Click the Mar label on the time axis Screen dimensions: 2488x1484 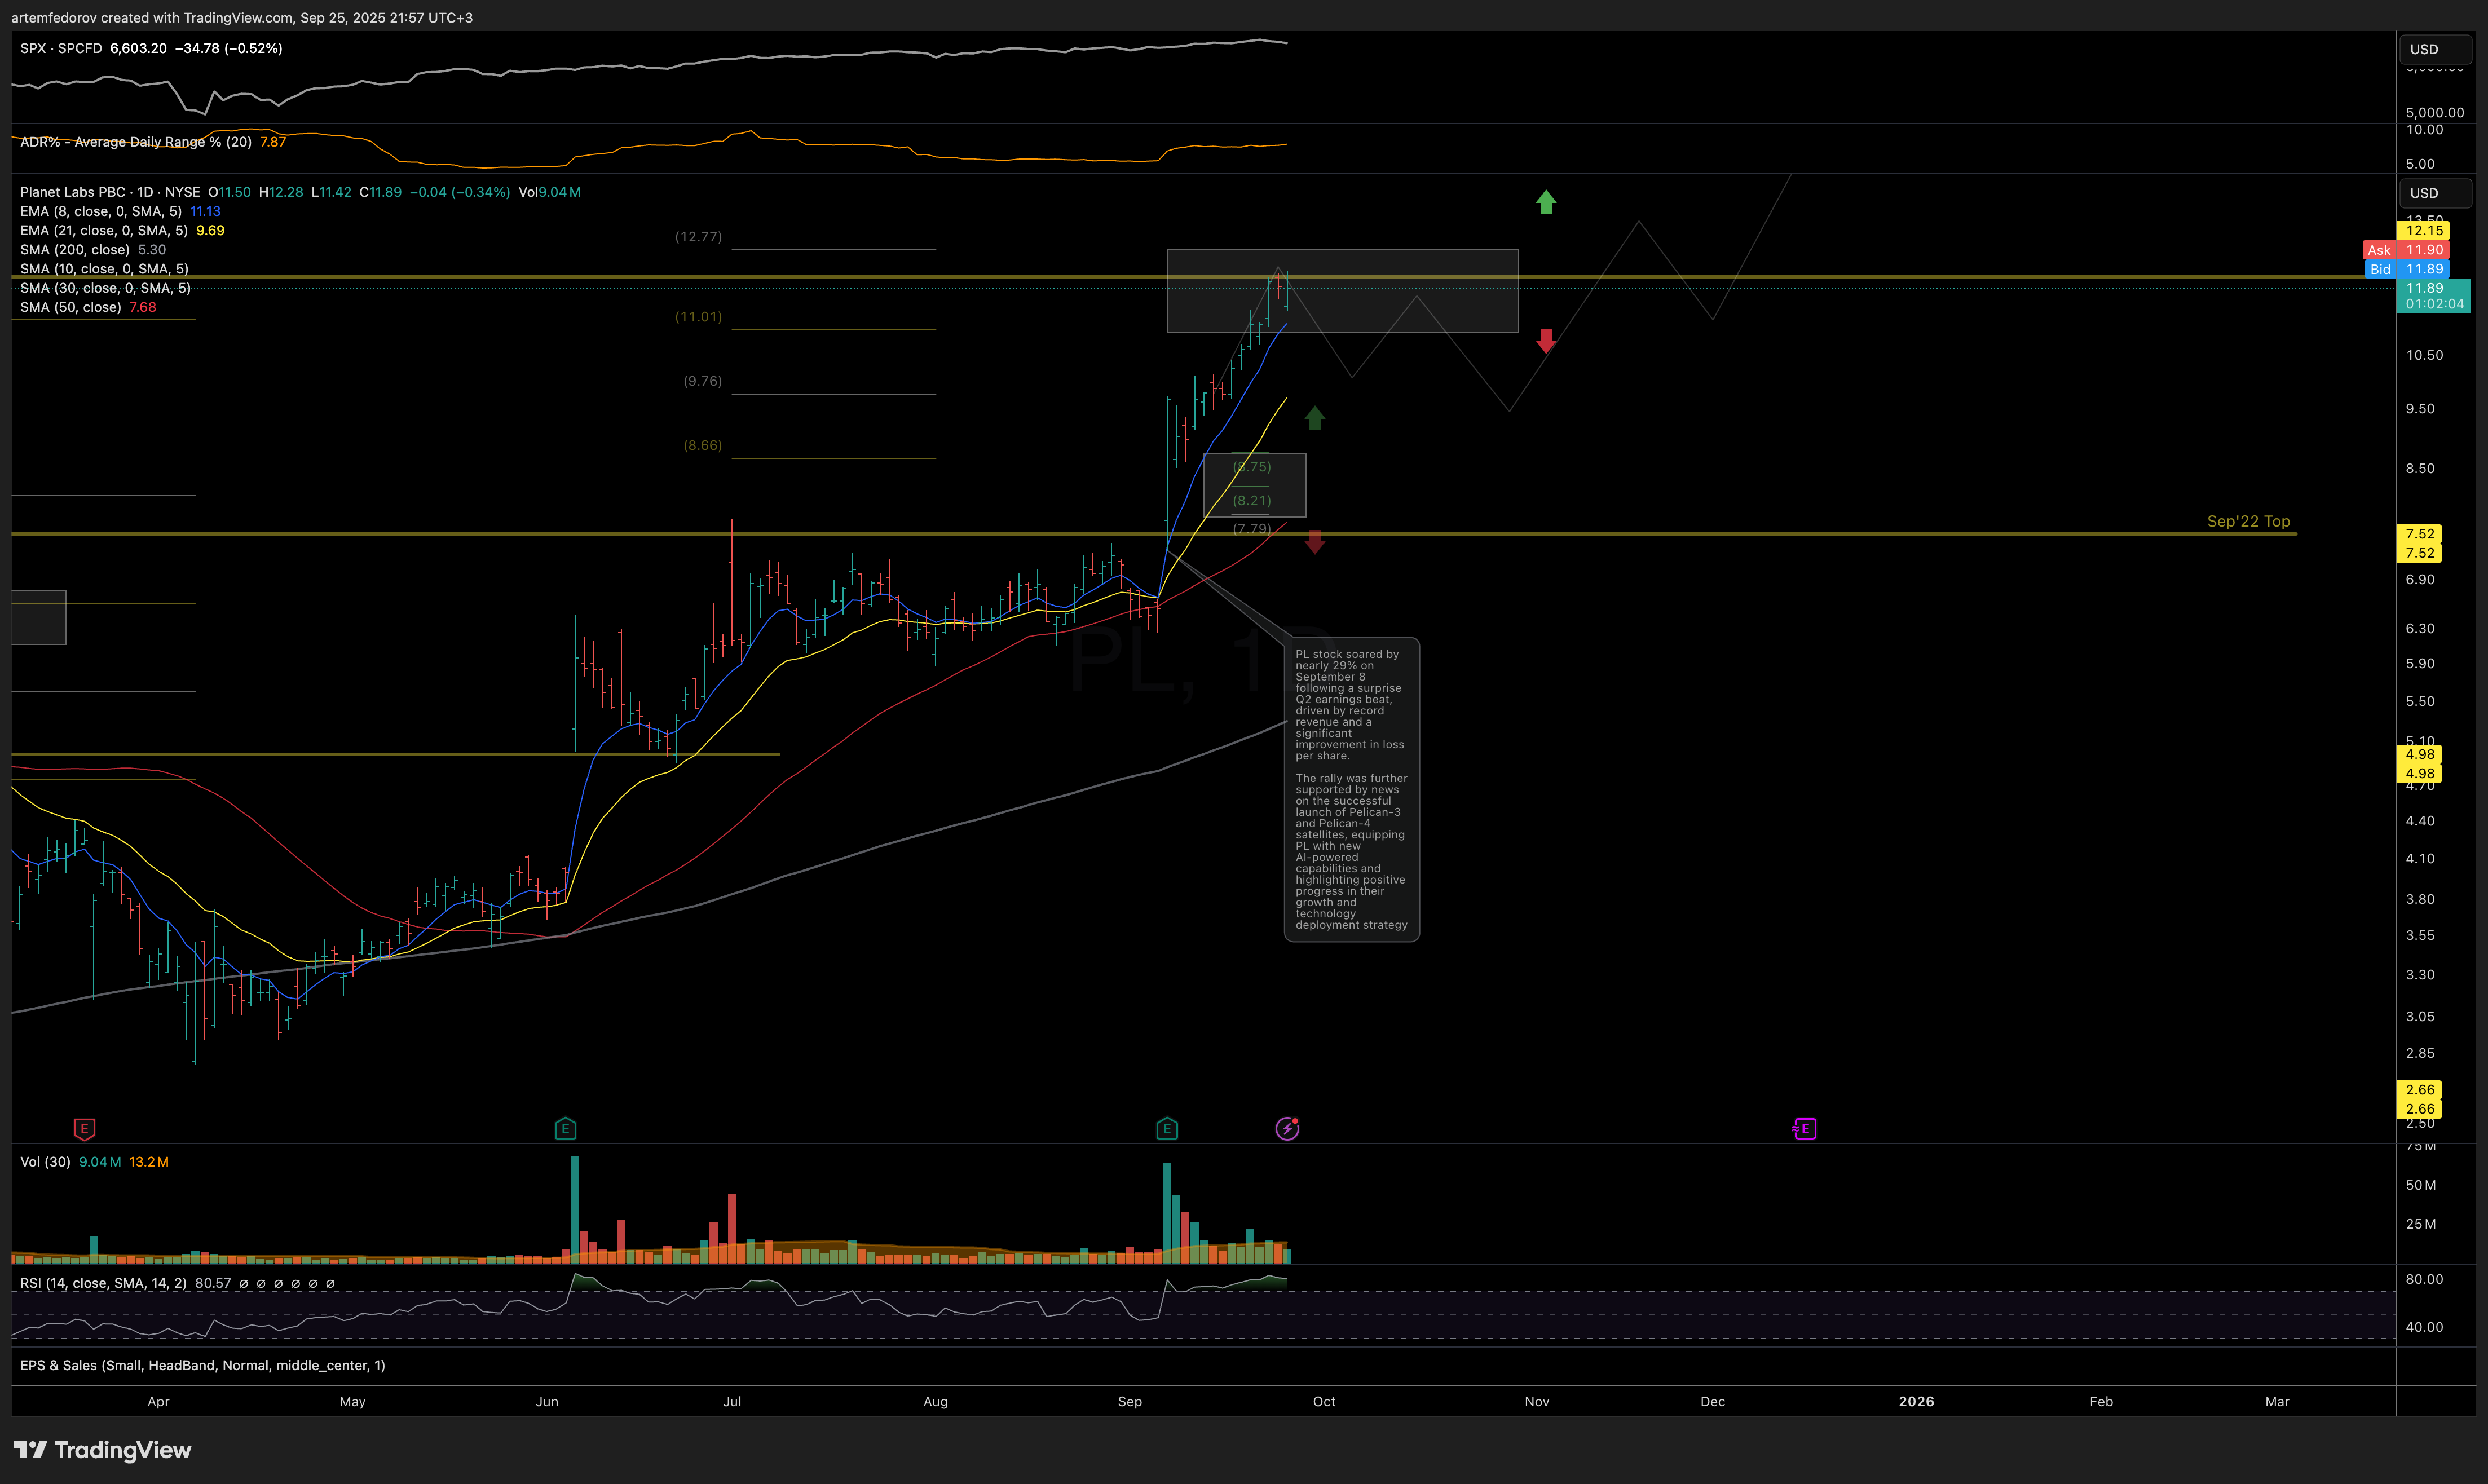(2277, 1401)
